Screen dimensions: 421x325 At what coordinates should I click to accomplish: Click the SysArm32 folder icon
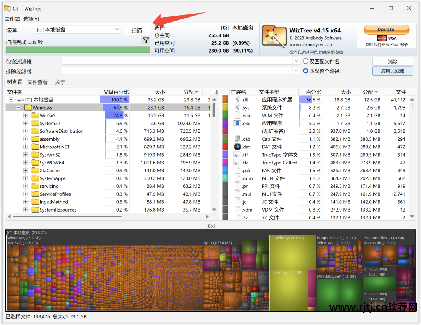pyautogui.click(x=35, y=155)
